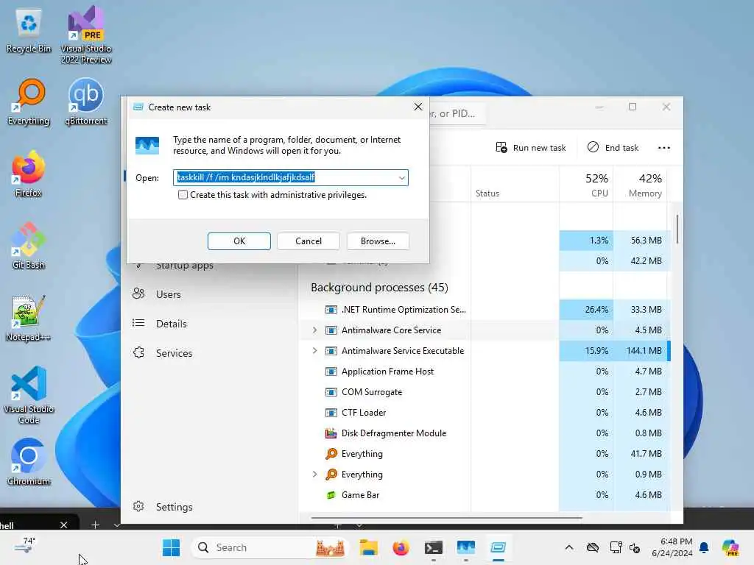Open Chromium desktop shortcut
Viewport: 754px width, 565px height.
pos(29,462)
